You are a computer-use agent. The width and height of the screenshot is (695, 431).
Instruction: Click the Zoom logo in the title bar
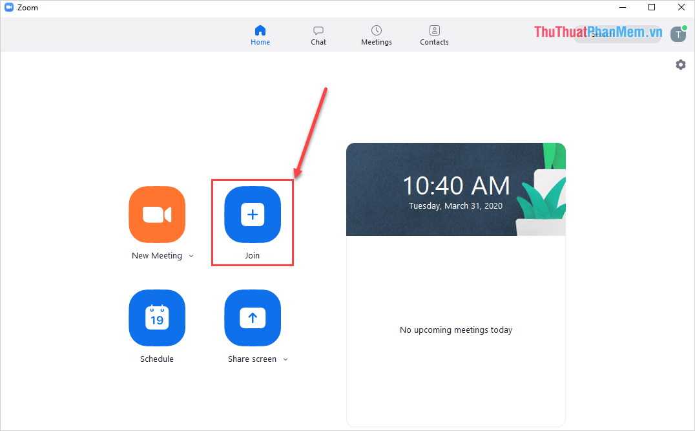(9, 7)
